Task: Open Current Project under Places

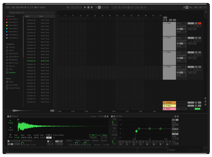Action: (13, 88)
